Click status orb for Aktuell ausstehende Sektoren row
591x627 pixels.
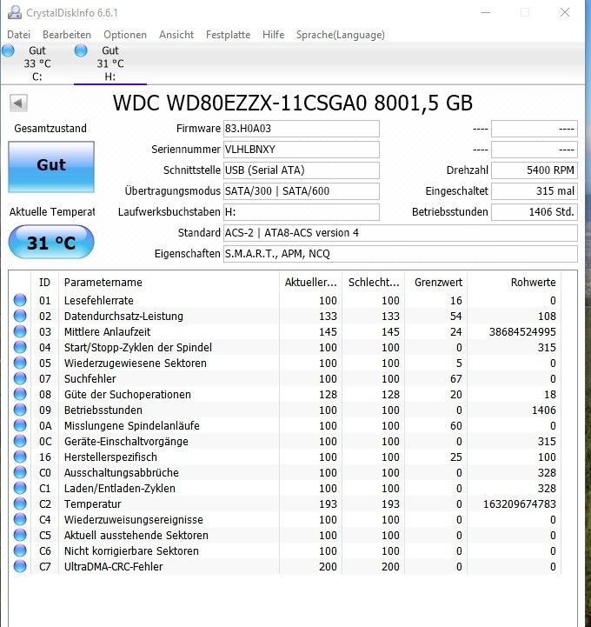point(20,535)
